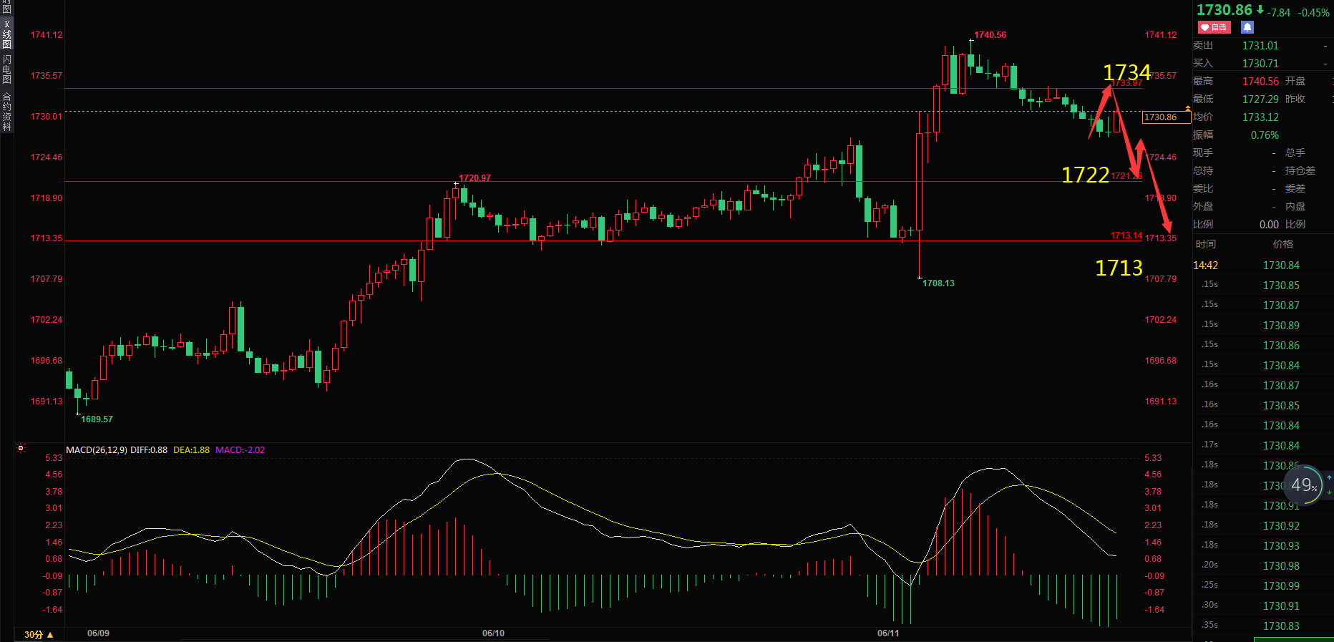This screenshot has height=642, width=1334.
Task: Click the magenta MACD:-2.02 label
Action: tap(240, 450)
